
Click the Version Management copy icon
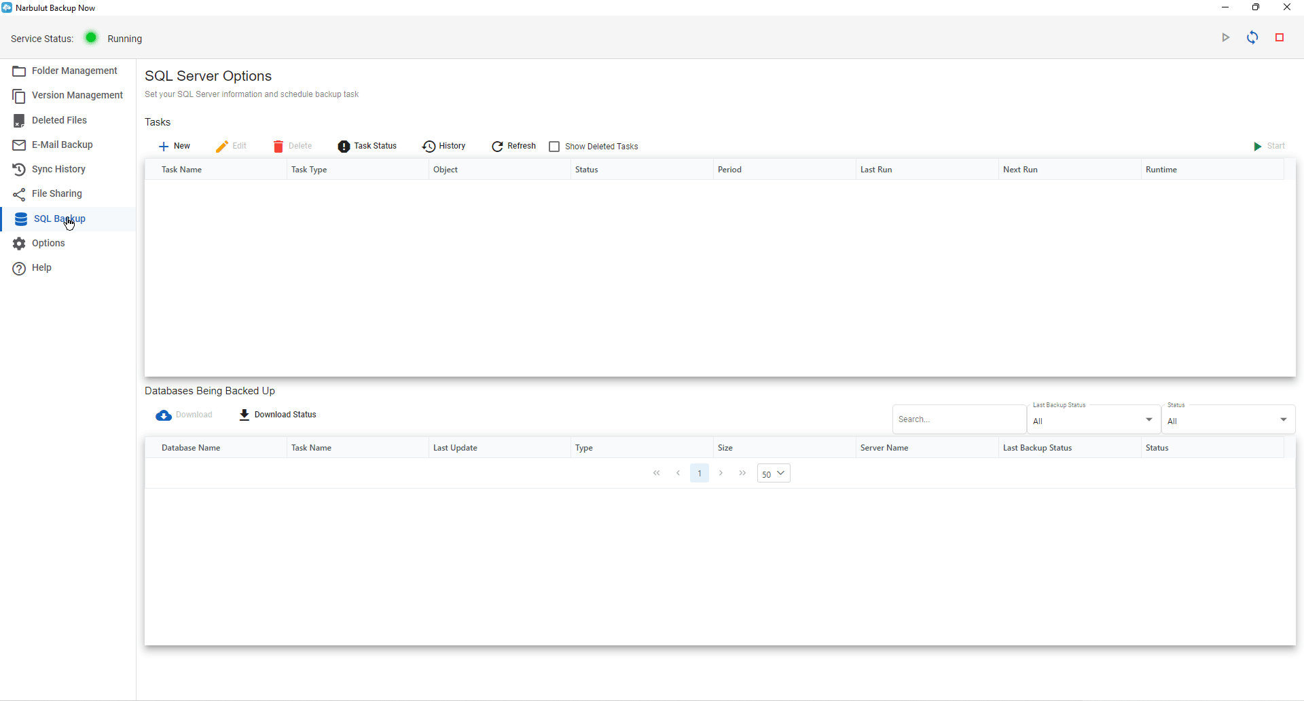pos(19,96)
